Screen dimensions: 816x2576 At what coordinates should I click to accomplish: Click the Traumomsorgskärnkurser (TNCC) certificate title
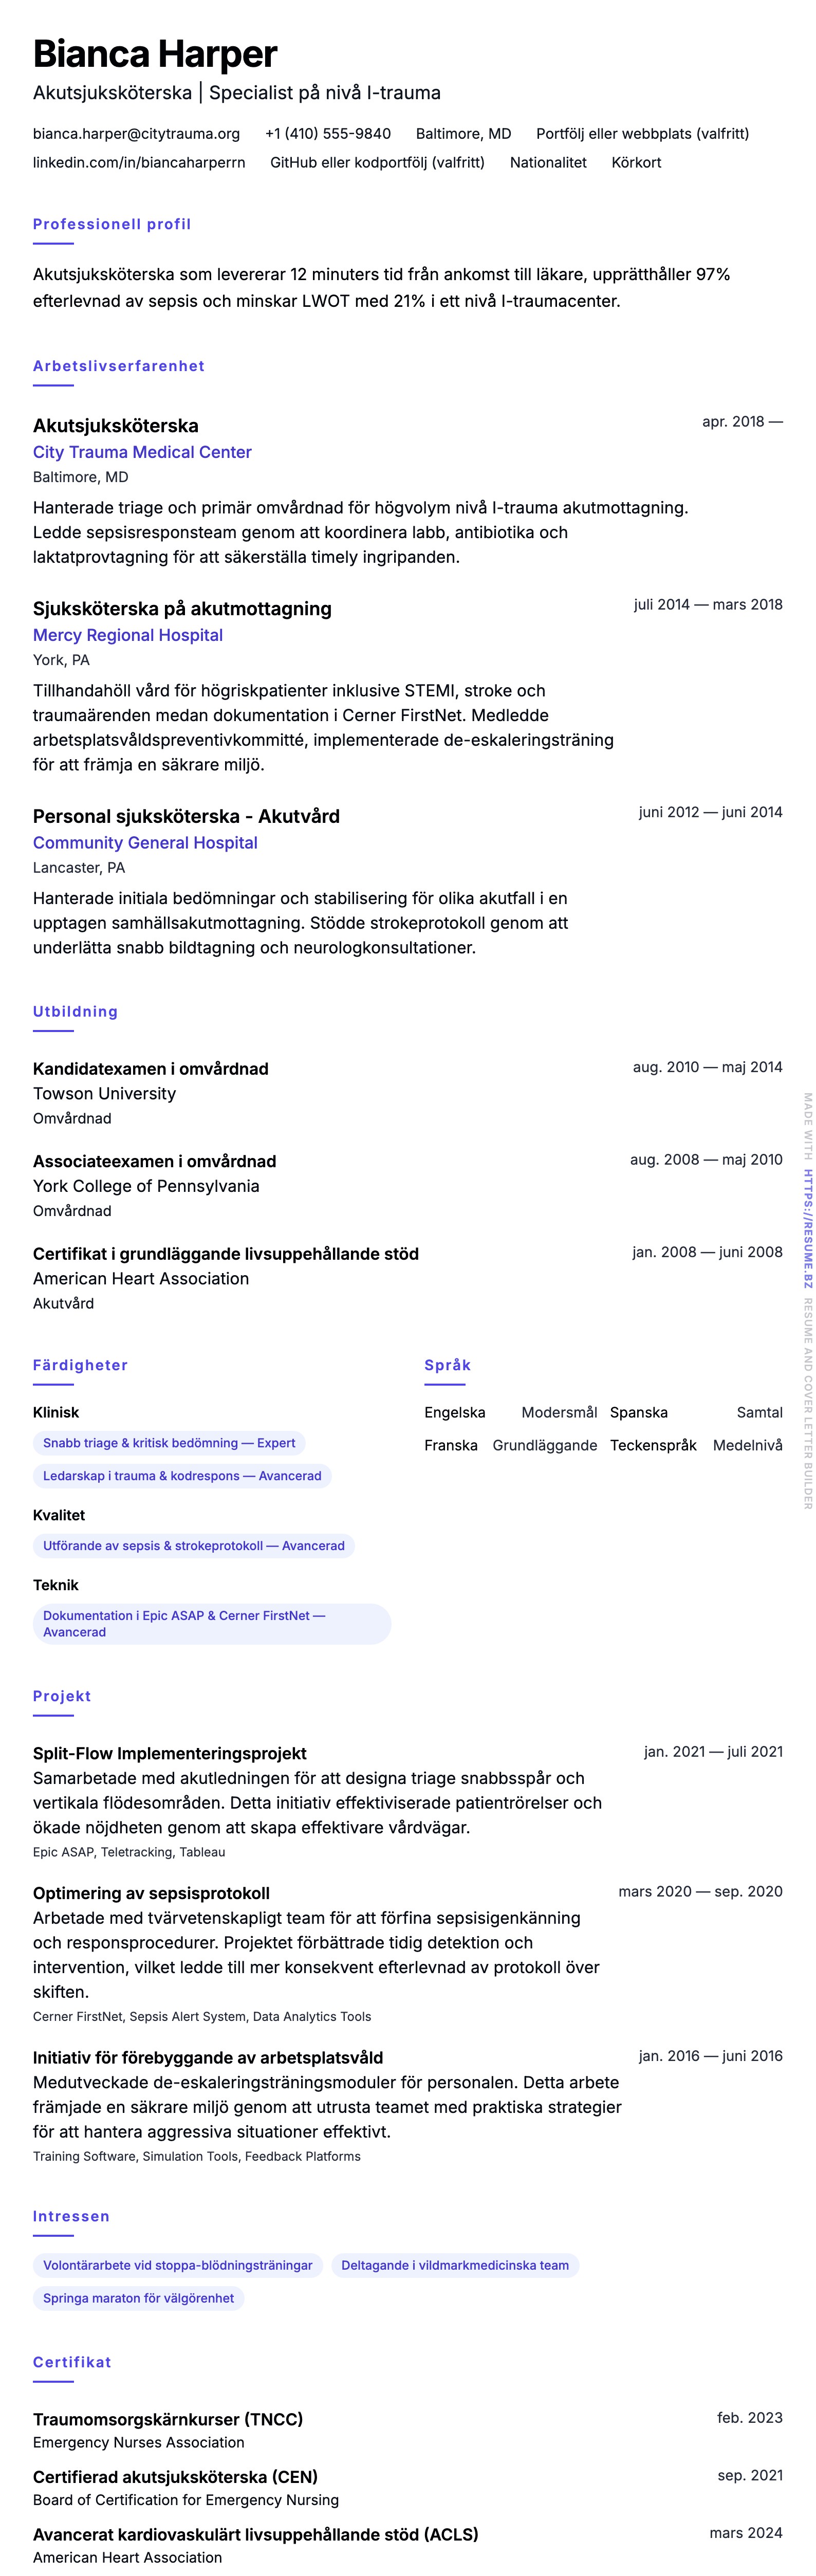168,2419
